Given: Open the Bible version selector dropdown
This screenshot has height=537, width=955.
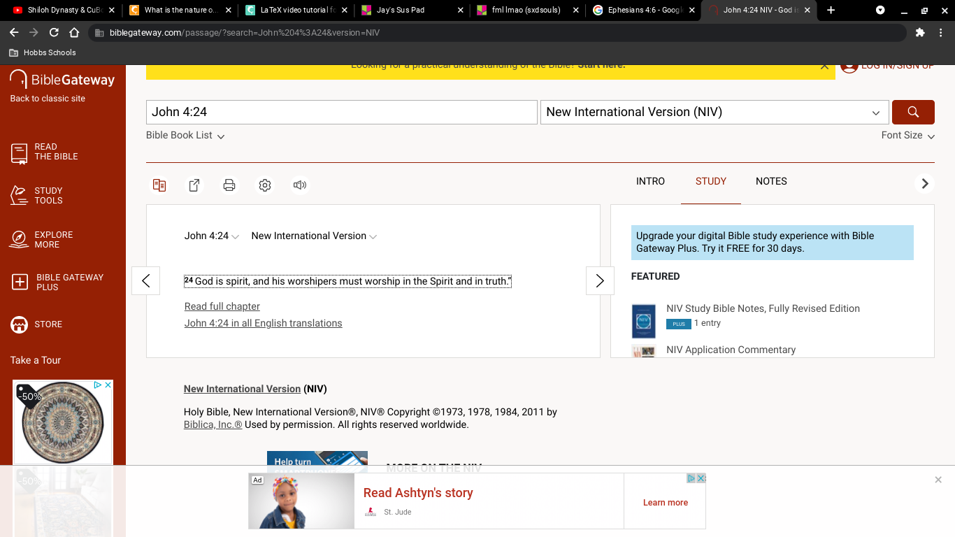Looking at the screenshot, I should click(715, 112).
